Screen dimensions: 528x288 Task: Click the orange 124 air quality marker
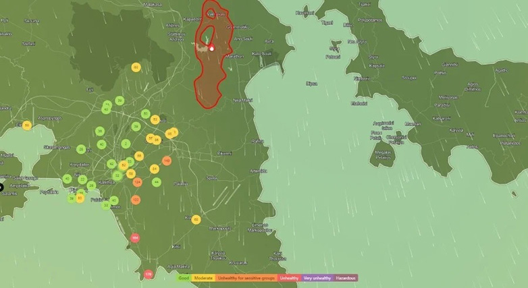point(138,182)
